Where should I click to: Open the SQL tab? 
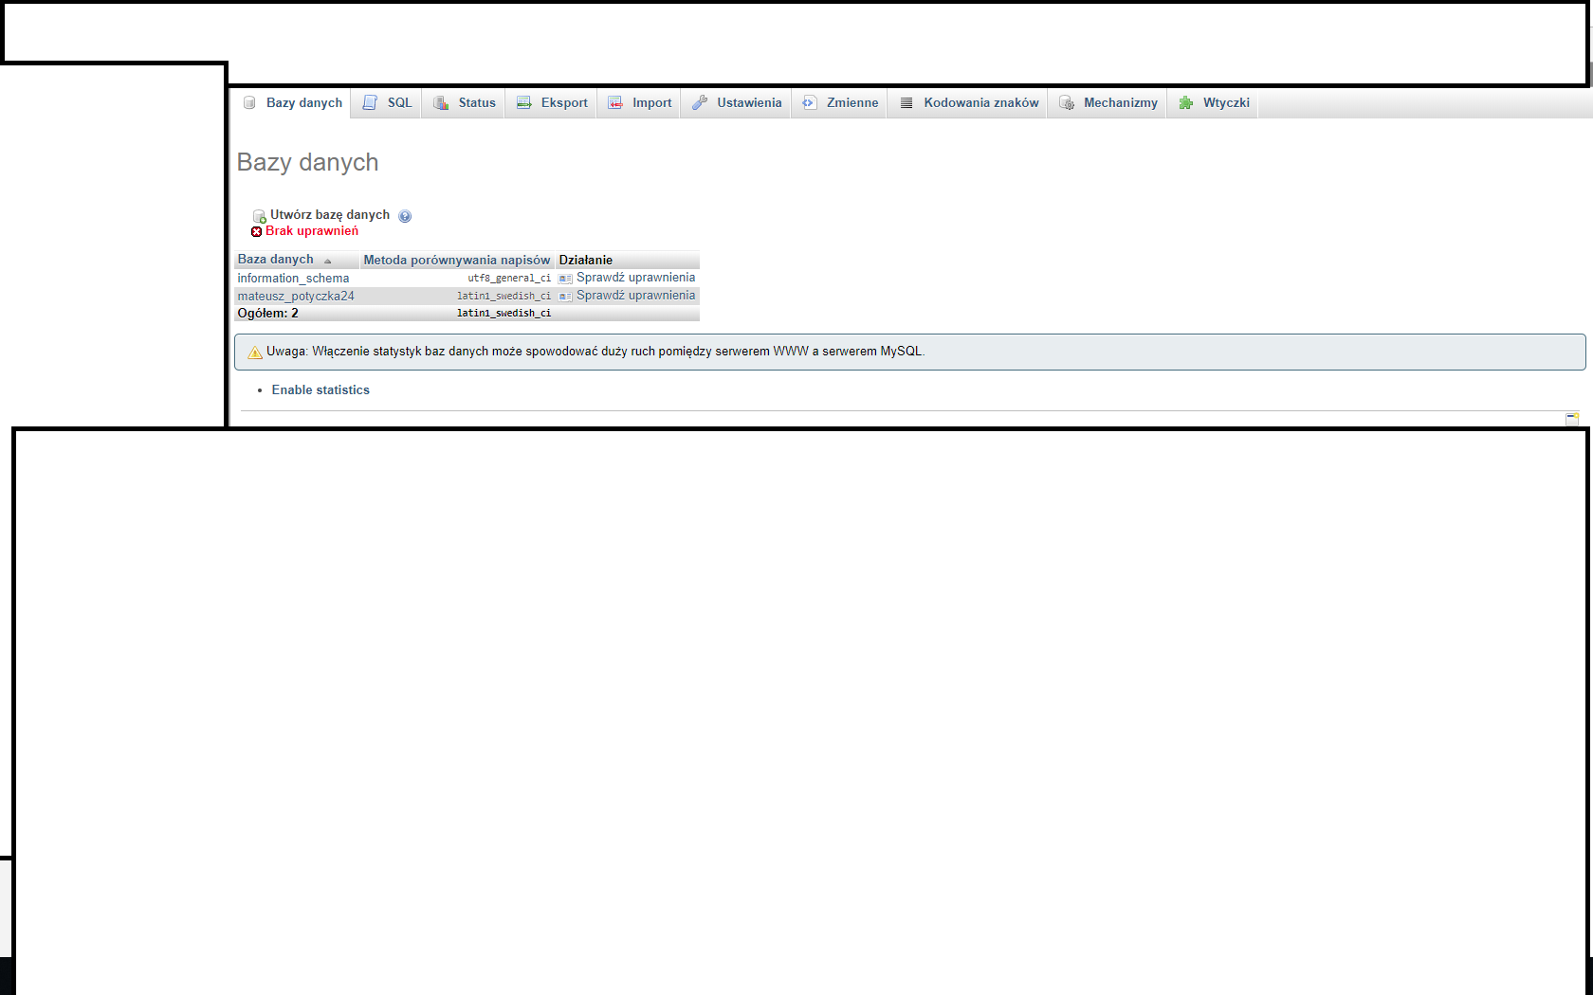click(398, 103)
